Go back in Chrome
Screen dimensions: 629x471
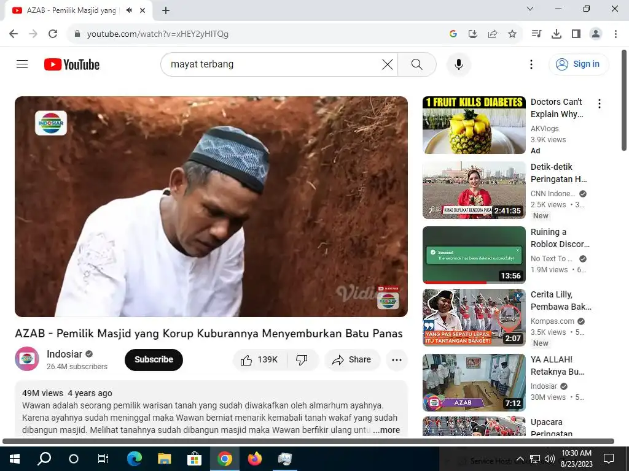14,34
